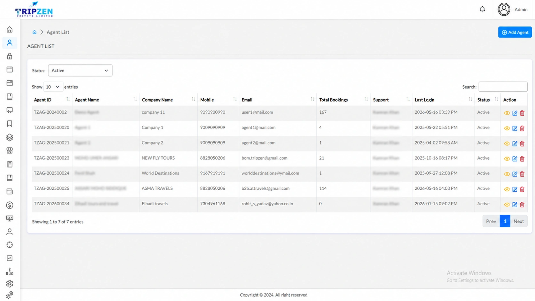
Task: Open the notifications bell icon
Action: (482, 9)
